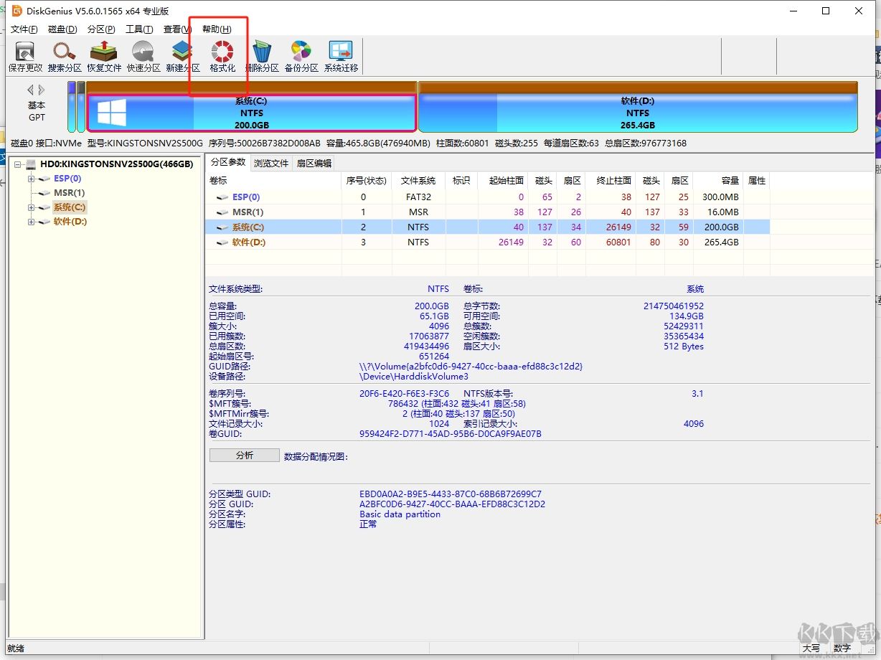Click the 搜索分区 search partition icon
The height and width of the screenshot is (660, 881).
65,56
